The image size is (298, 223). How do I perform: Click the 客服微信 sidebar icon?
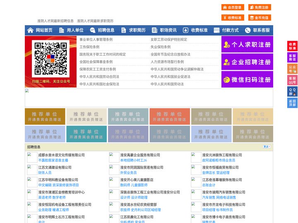pyautogui.click(x=292, y=57)
